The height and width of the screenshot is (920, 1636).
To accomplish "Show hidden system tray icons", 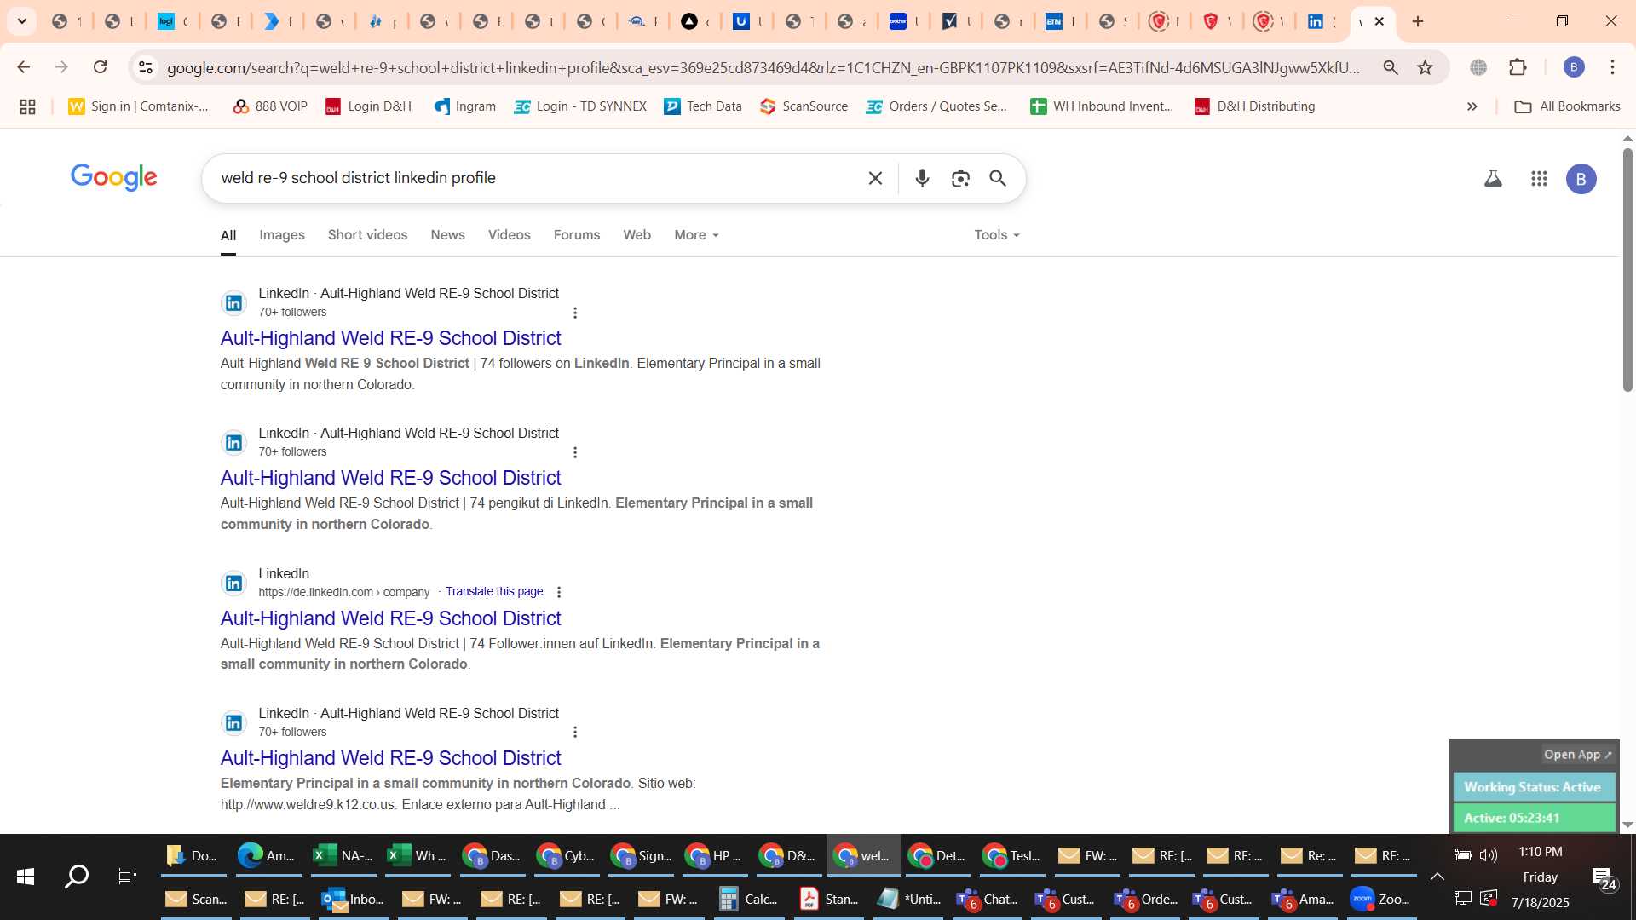I will coord(1437,877).
